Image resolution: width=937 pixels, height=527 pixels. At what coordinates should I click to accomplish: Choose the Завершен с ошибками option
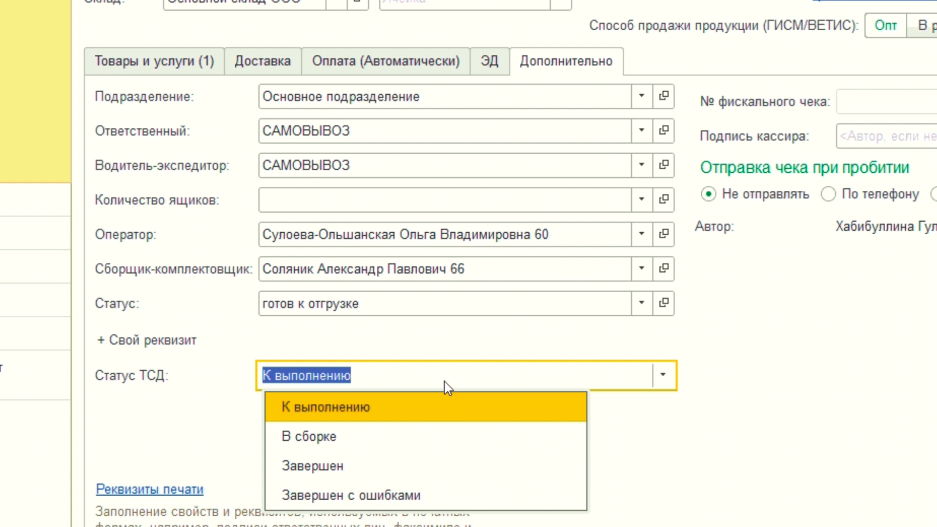(x=426, y=495)
